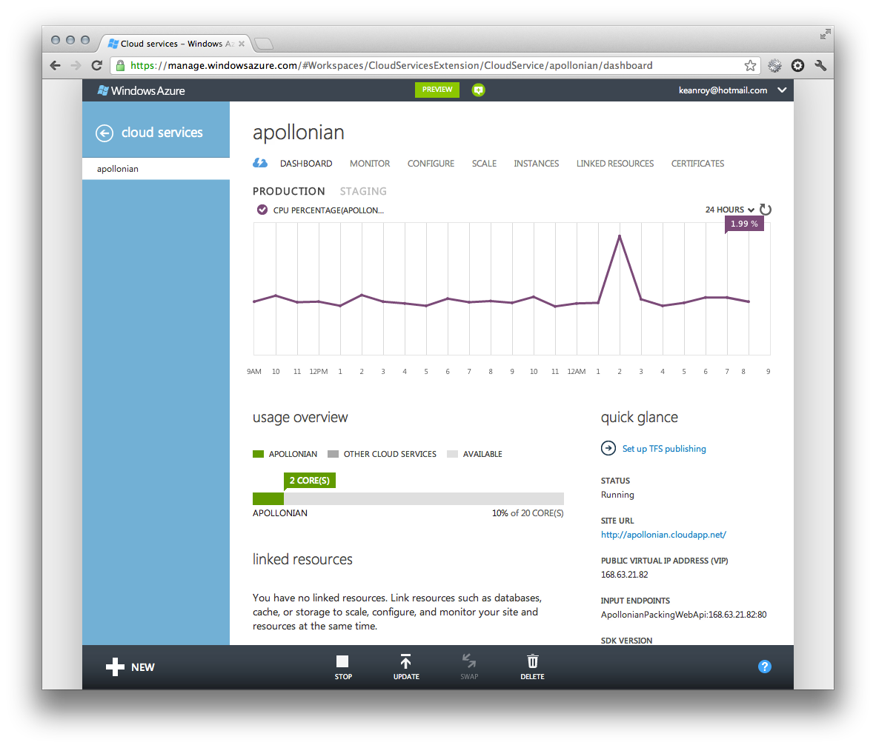The height and width of the screenshot is (748, 876).
Task: Refresh the CPU chart with circular arrow
Action: click(766, 210)
